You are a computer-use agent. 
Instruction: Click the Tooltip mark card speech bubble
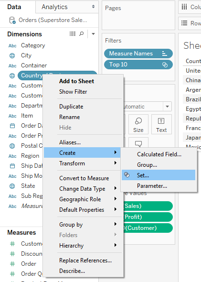tap(138, 143)
